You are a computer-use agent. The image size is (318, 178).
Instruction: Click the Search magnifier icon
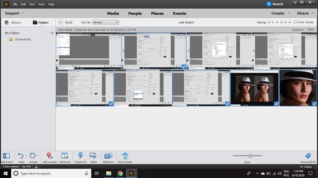tap(269, 4)
